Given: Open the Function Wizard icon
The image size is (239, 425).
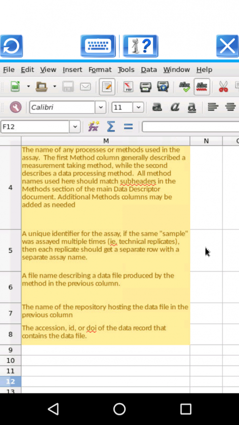Looking at the screenshot, I should [94, 127].
